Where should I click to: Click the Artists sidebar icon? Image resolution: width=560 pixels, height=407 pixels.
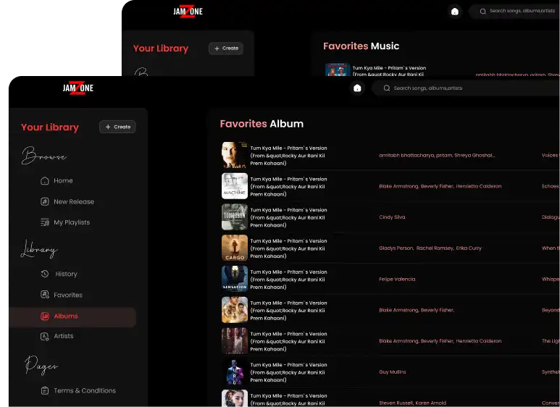(x=45, y=336)
